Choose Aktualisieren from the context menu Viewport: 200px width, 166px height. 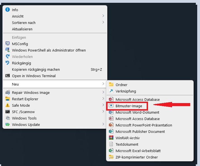click(55, 29)
